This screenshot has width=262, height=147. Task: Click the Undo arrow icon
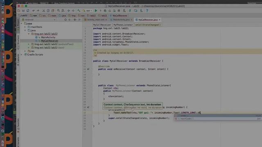click(x=34, y=11)
